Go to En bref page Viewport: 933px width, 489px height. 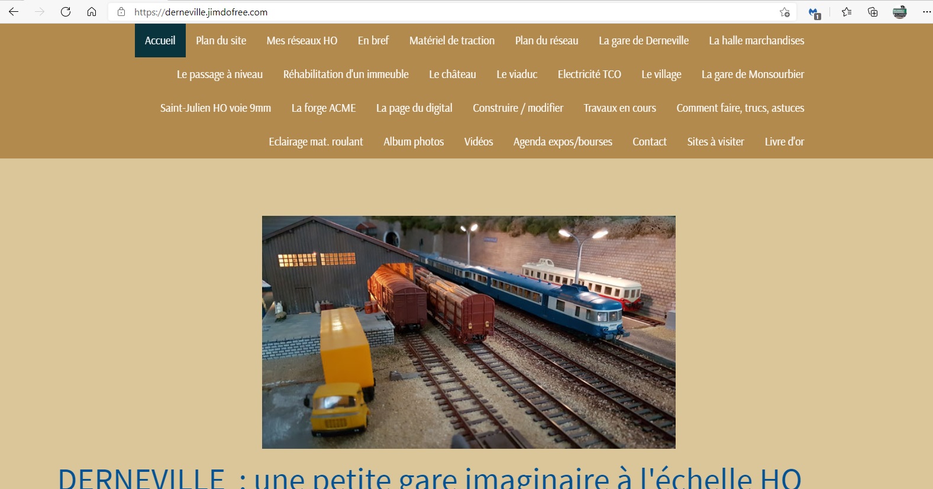[x=373, y=40]
